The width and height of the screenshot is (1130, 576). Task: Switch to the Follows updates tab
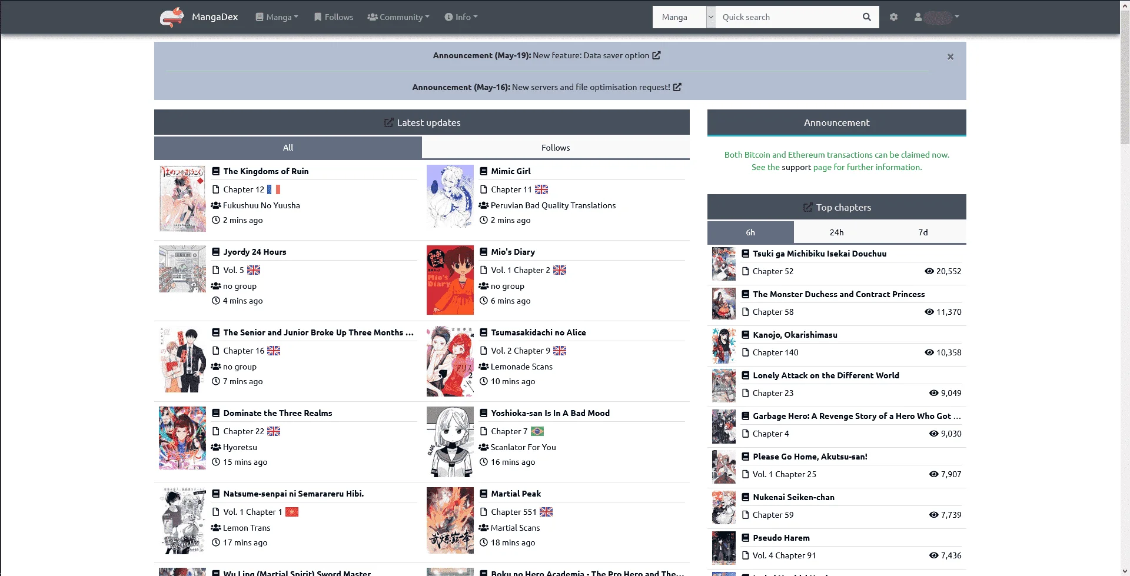pos(556,148)
